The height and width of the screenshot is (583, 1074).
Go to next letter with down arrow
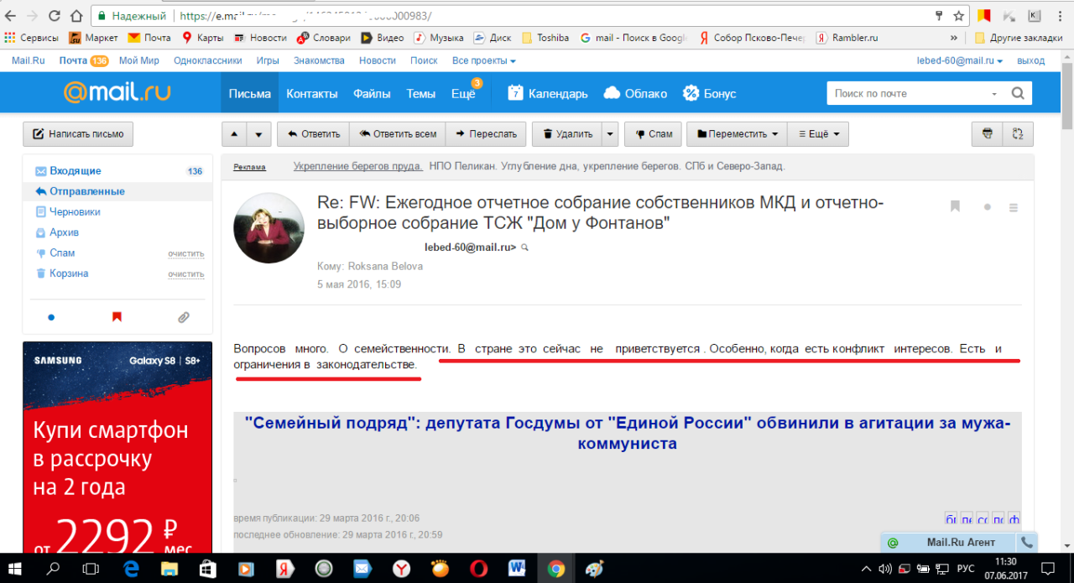pos(259,134)
